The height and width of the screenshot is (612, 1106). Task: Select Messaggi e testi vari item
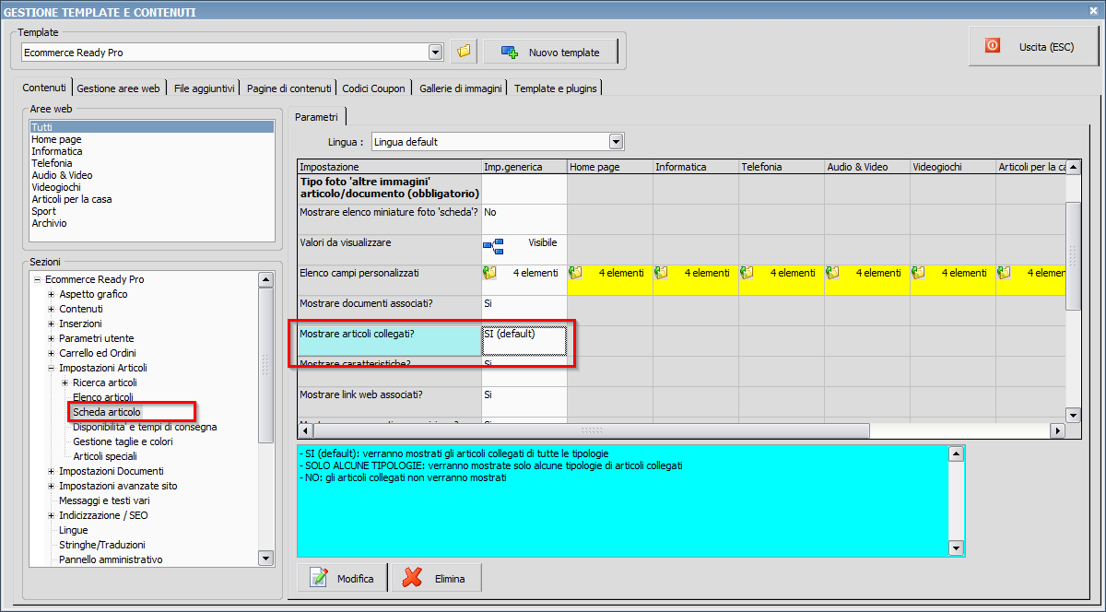[x=104, y=500]
